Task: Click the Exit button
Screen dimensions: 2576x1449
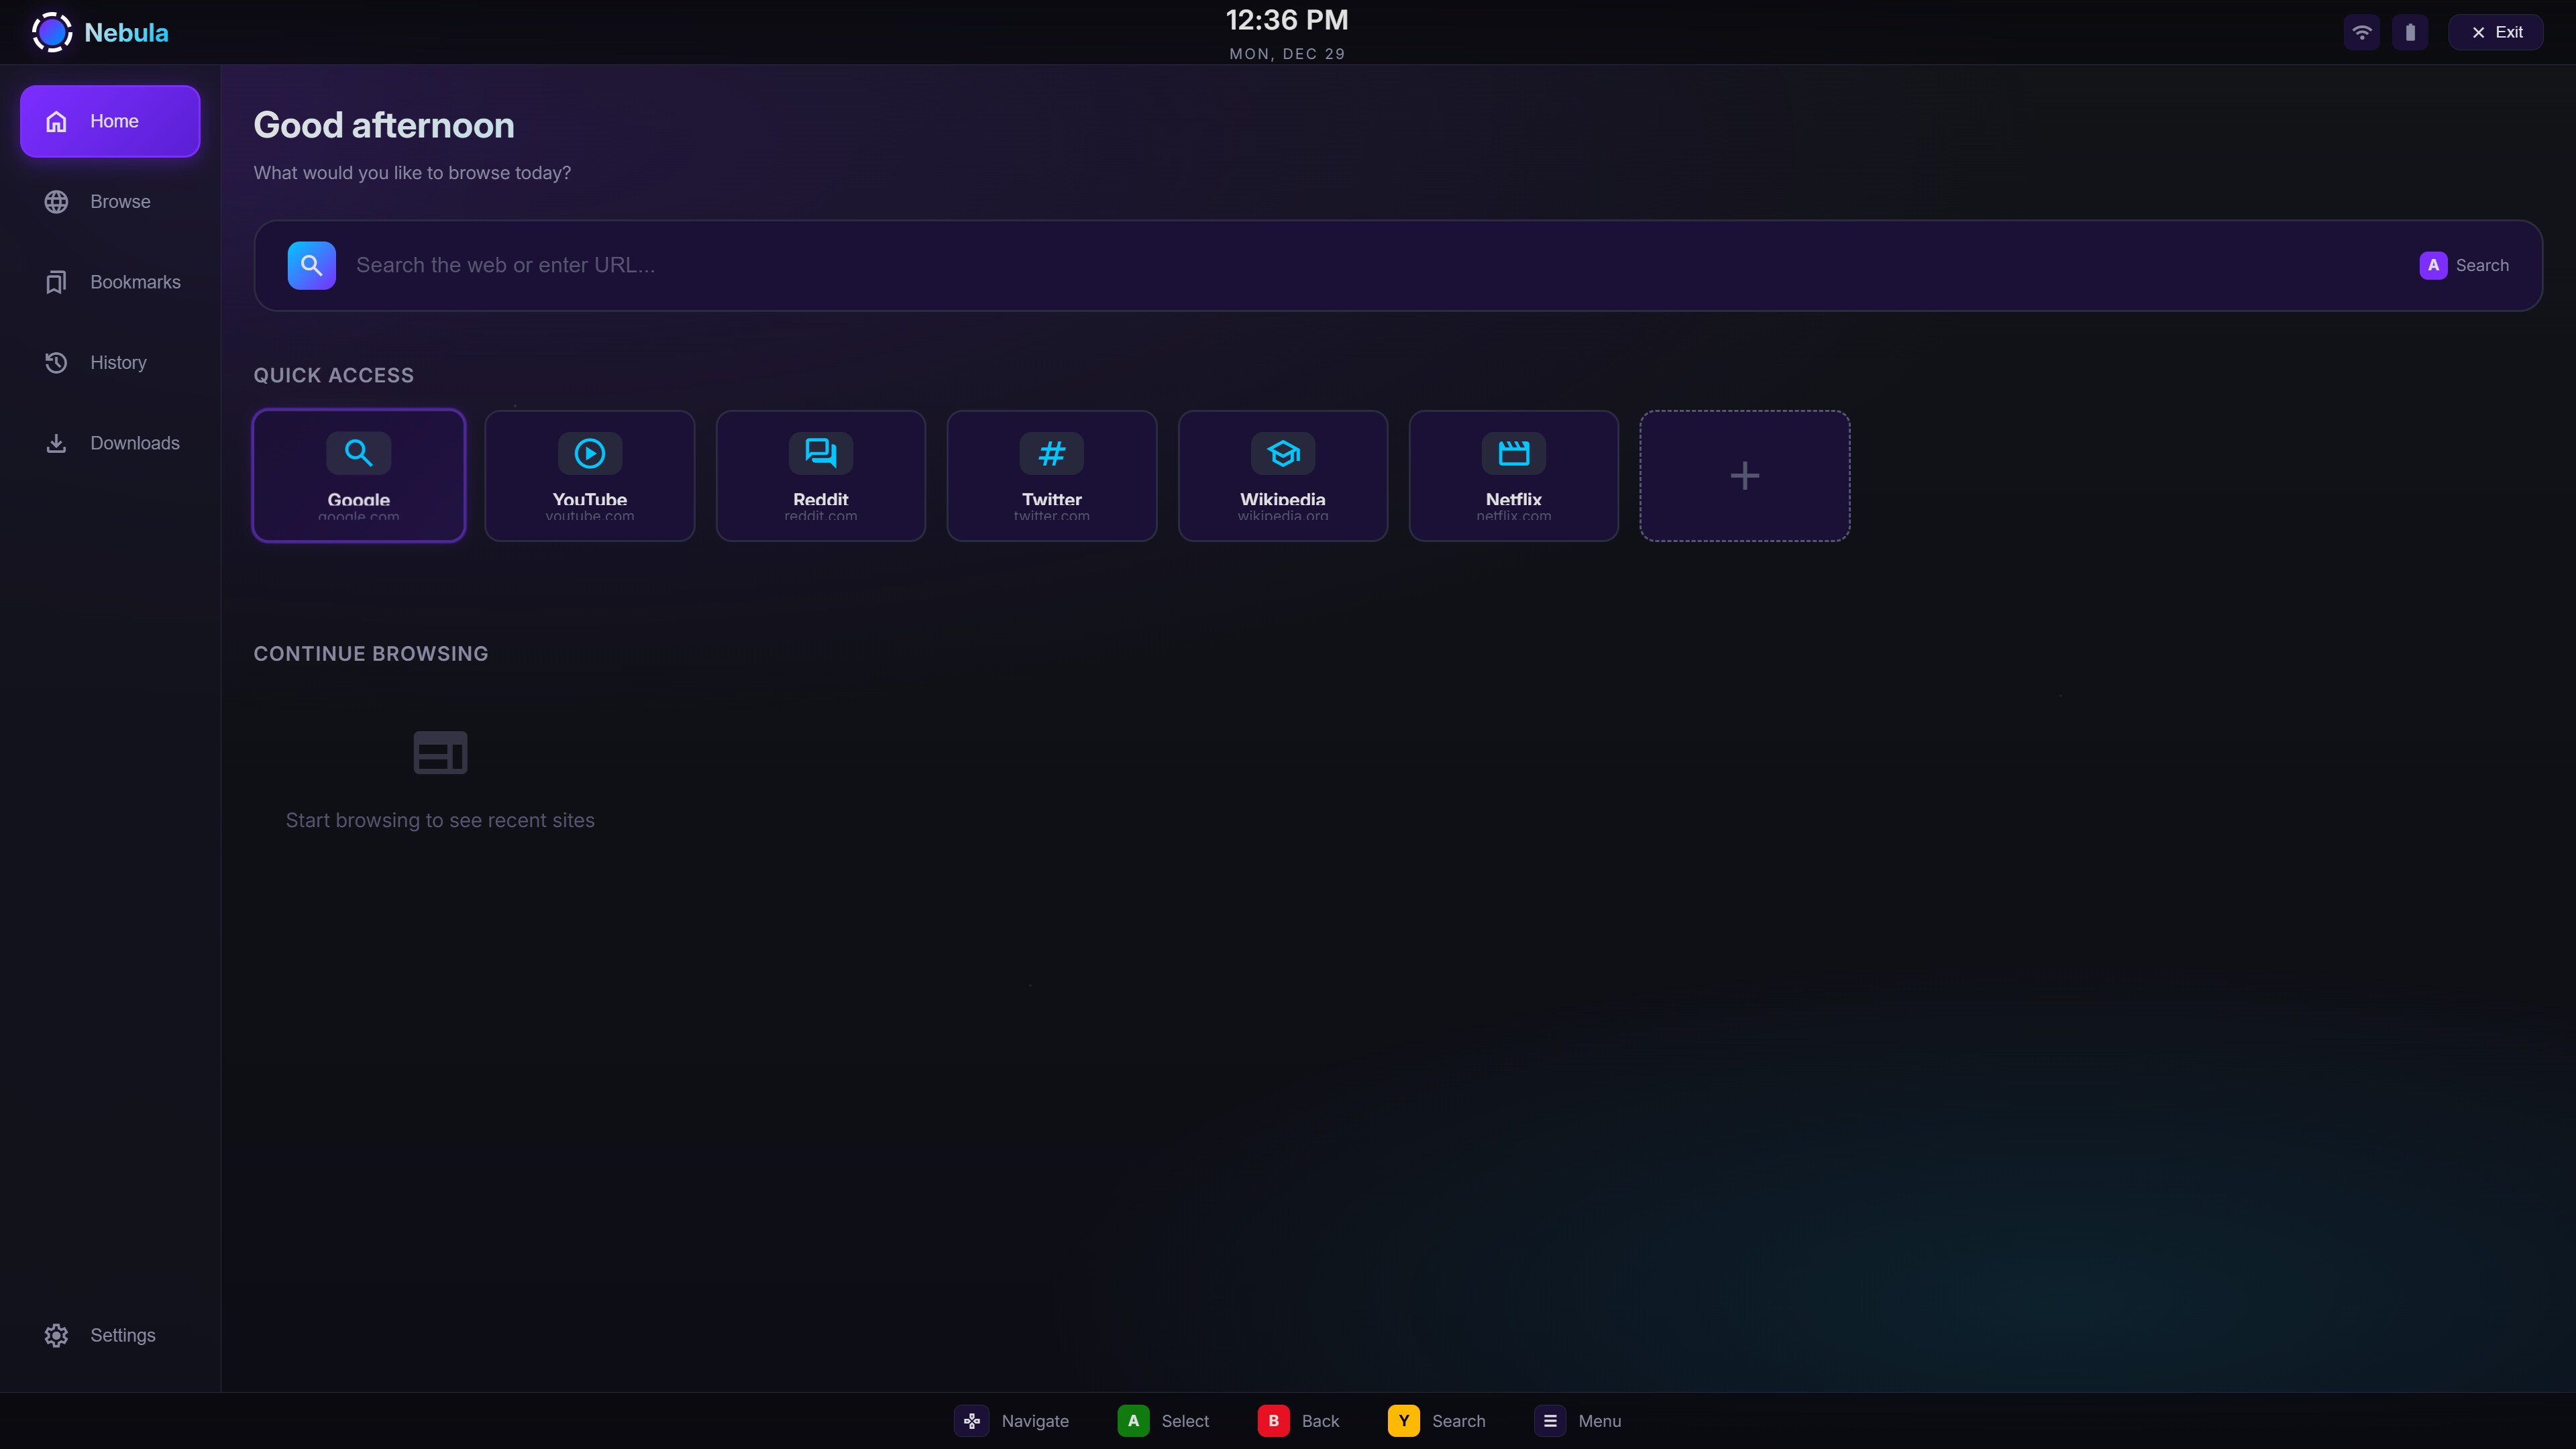Action: [2496, 31]
